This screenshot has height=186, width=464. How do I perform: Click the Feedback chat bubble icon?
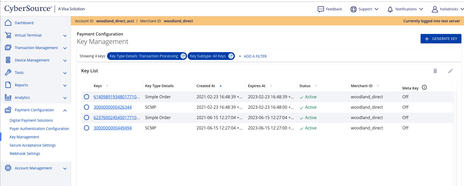pyautogui.click(x=321, y=9)
